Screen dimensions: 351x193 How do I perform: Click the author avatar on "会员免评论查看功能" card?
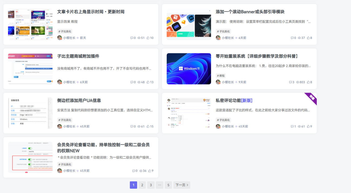coord(59,171)
